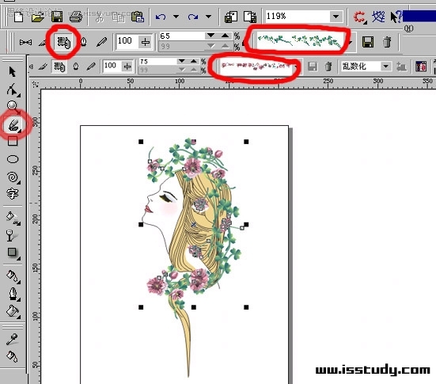Decrease spray size next to value 75
This screenshot has width=436, height=384.
(182, 61)
